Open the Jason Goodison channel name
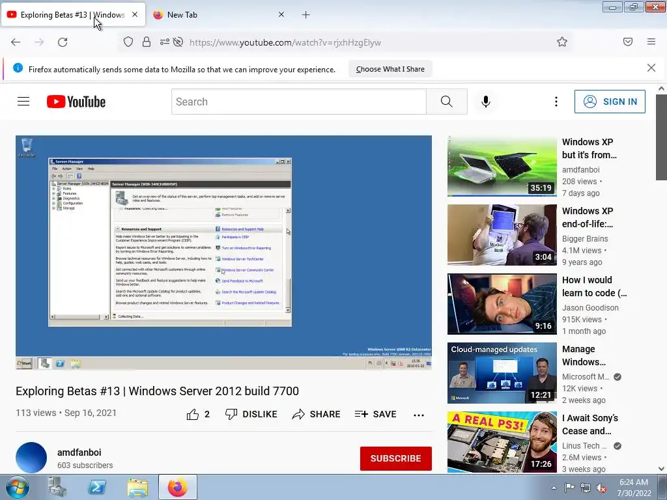This screenshot has height=500, width=667. [x=590, y=307]
